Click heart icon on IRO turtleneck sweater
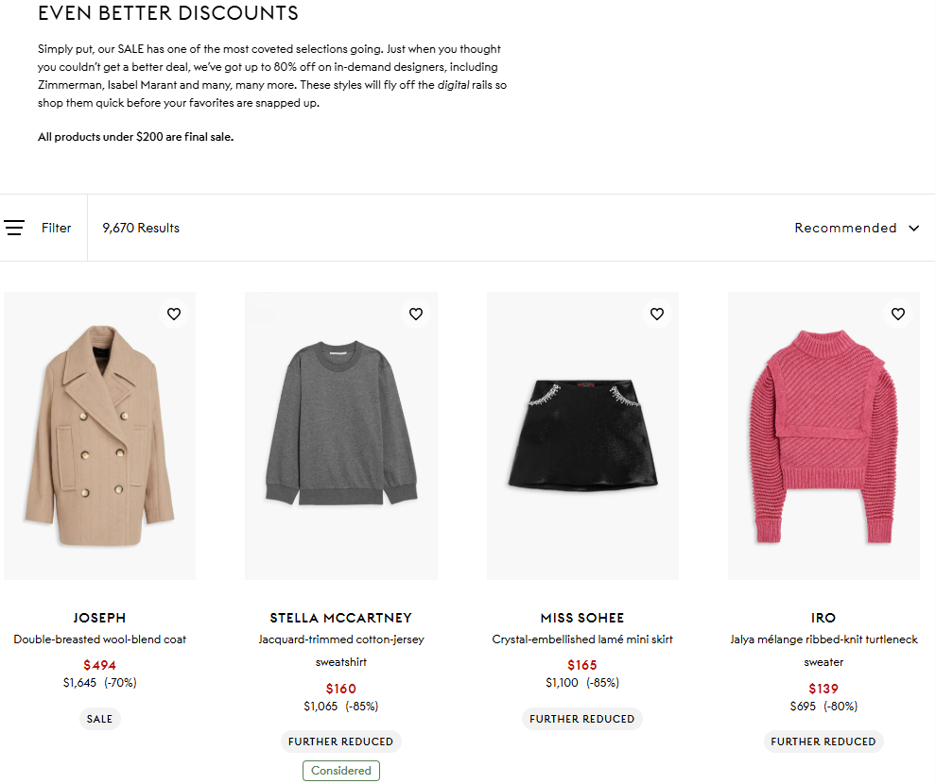Viewport: 936px width, 784px height. (x=898, y=315)
